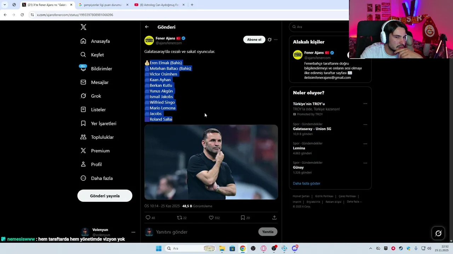453x254 pixels.
Task: Open Gizlilik Politikası footer link
Action: tap(324, 196)
